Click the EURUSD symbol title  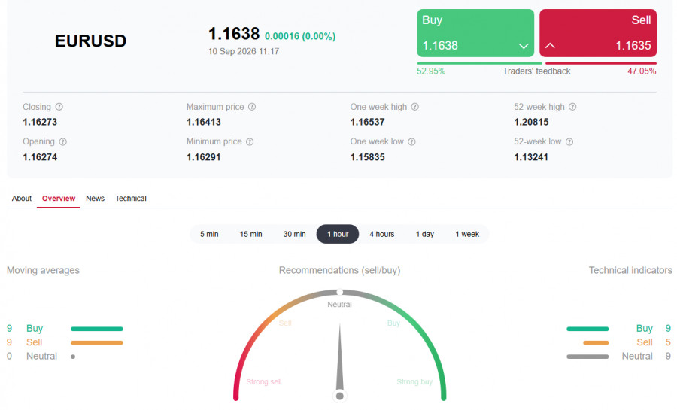tap(91, 41)
